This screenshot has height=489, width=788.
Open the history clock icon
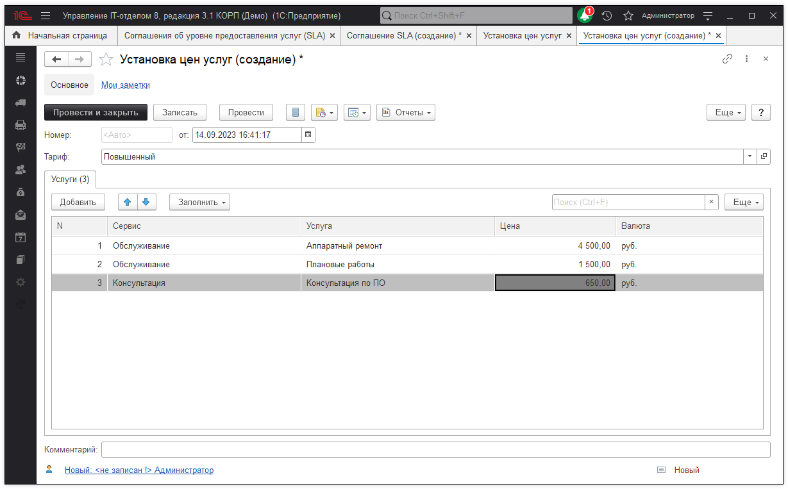[607, 15]
